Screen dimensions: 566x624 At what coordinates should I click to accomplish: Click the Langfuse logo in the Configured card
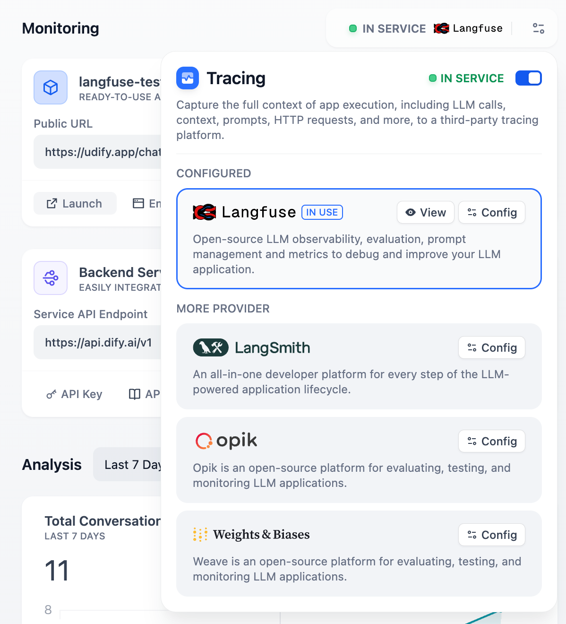[204, 212]
